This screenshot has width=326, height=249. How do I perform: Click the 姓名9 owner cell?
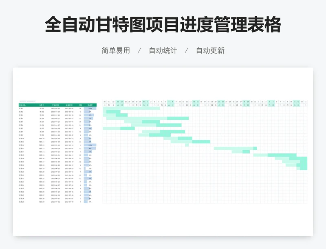(42, 135)
